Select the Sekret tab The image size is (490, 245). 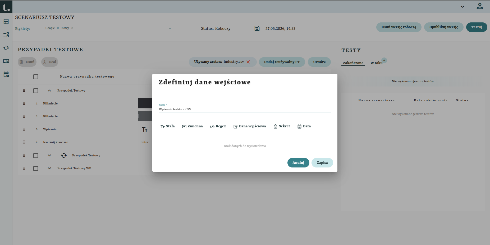(282, 126)
